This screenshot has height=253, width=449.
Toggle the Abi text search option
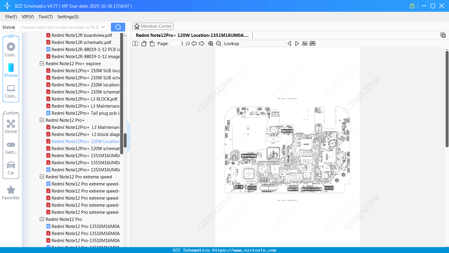pos(305,43)
